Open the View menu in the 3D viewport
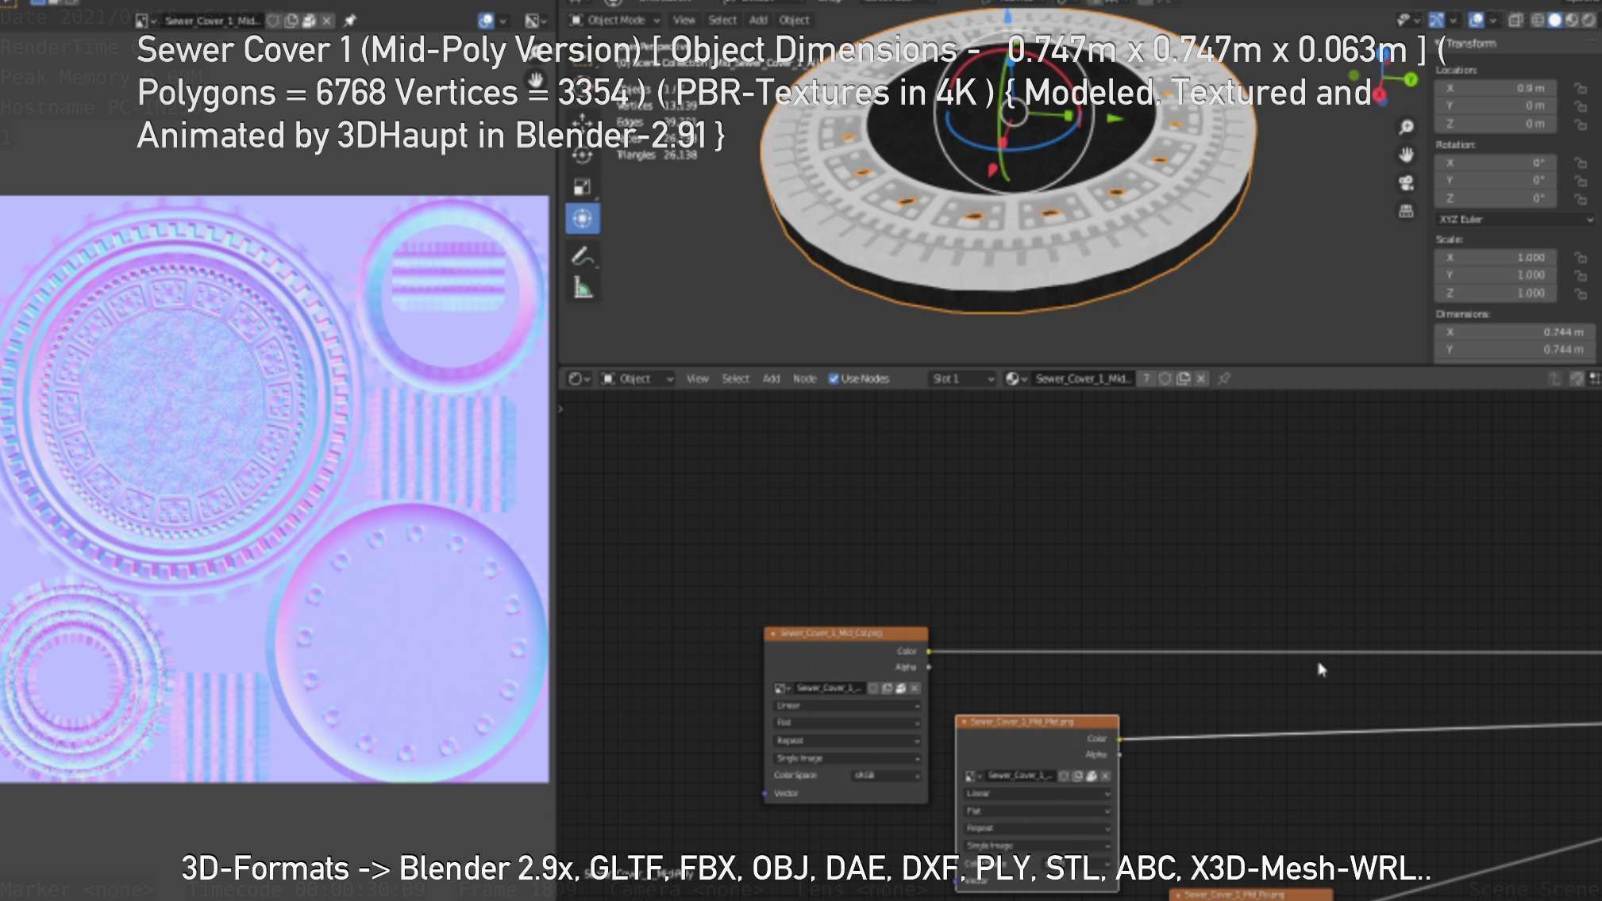Viewport: 1602px width, 901px height. click(684, 20)
